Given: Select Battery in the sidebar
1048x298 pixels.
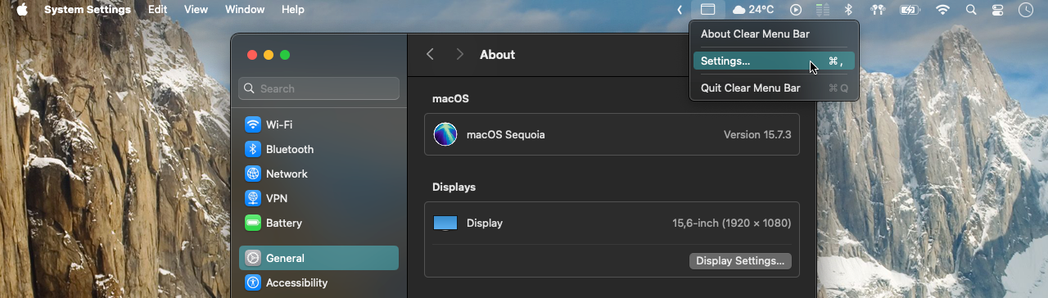Looking at the screenshot, I should coord(318,223).
